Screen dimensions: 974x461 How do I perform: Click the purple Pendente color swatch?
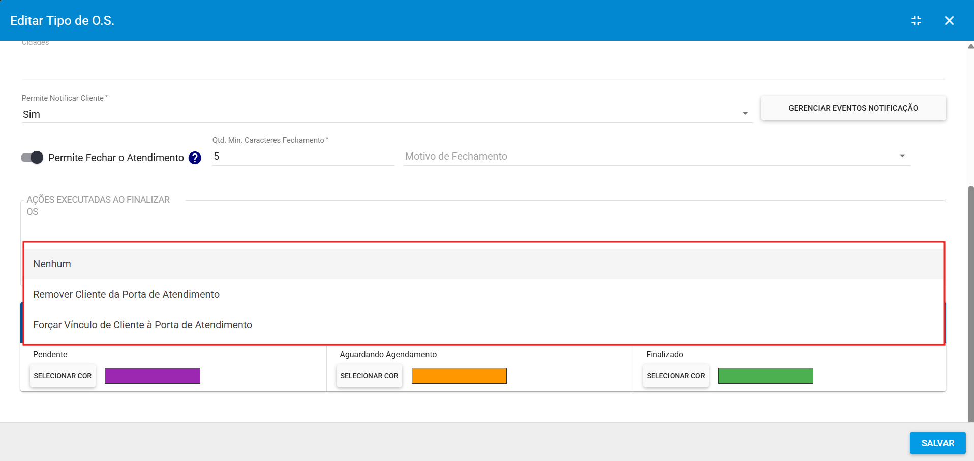click(153, 376)
